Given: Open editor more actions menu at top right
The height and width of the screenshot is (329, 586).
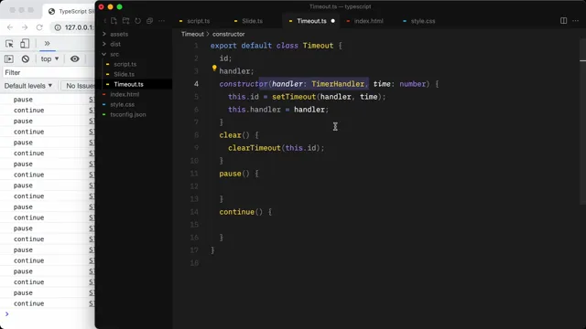Looking at the screenshot, I should [x=576, y=21].
